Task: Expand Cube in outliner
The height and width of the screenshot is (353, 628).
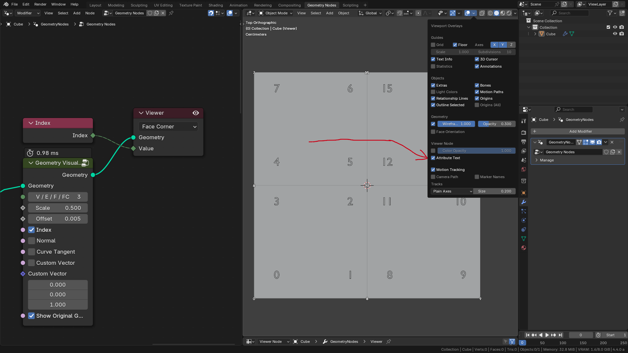Action: (535, 34)
